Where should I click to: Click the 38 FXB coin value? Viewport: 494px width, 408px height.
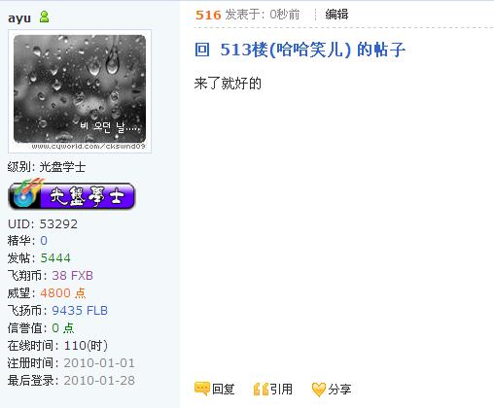72,276
